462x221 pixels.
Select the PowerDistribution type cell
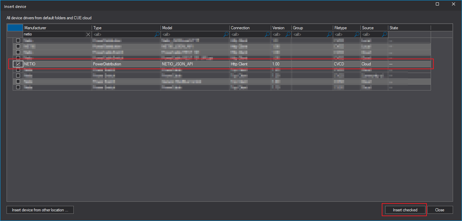[126, 64]
